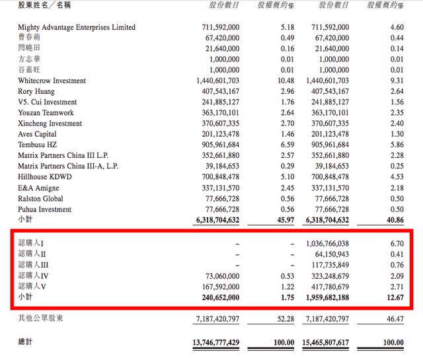Click the subtotal percentage 45.97
This screenshot has width=423, height=358.
[286, 220]
